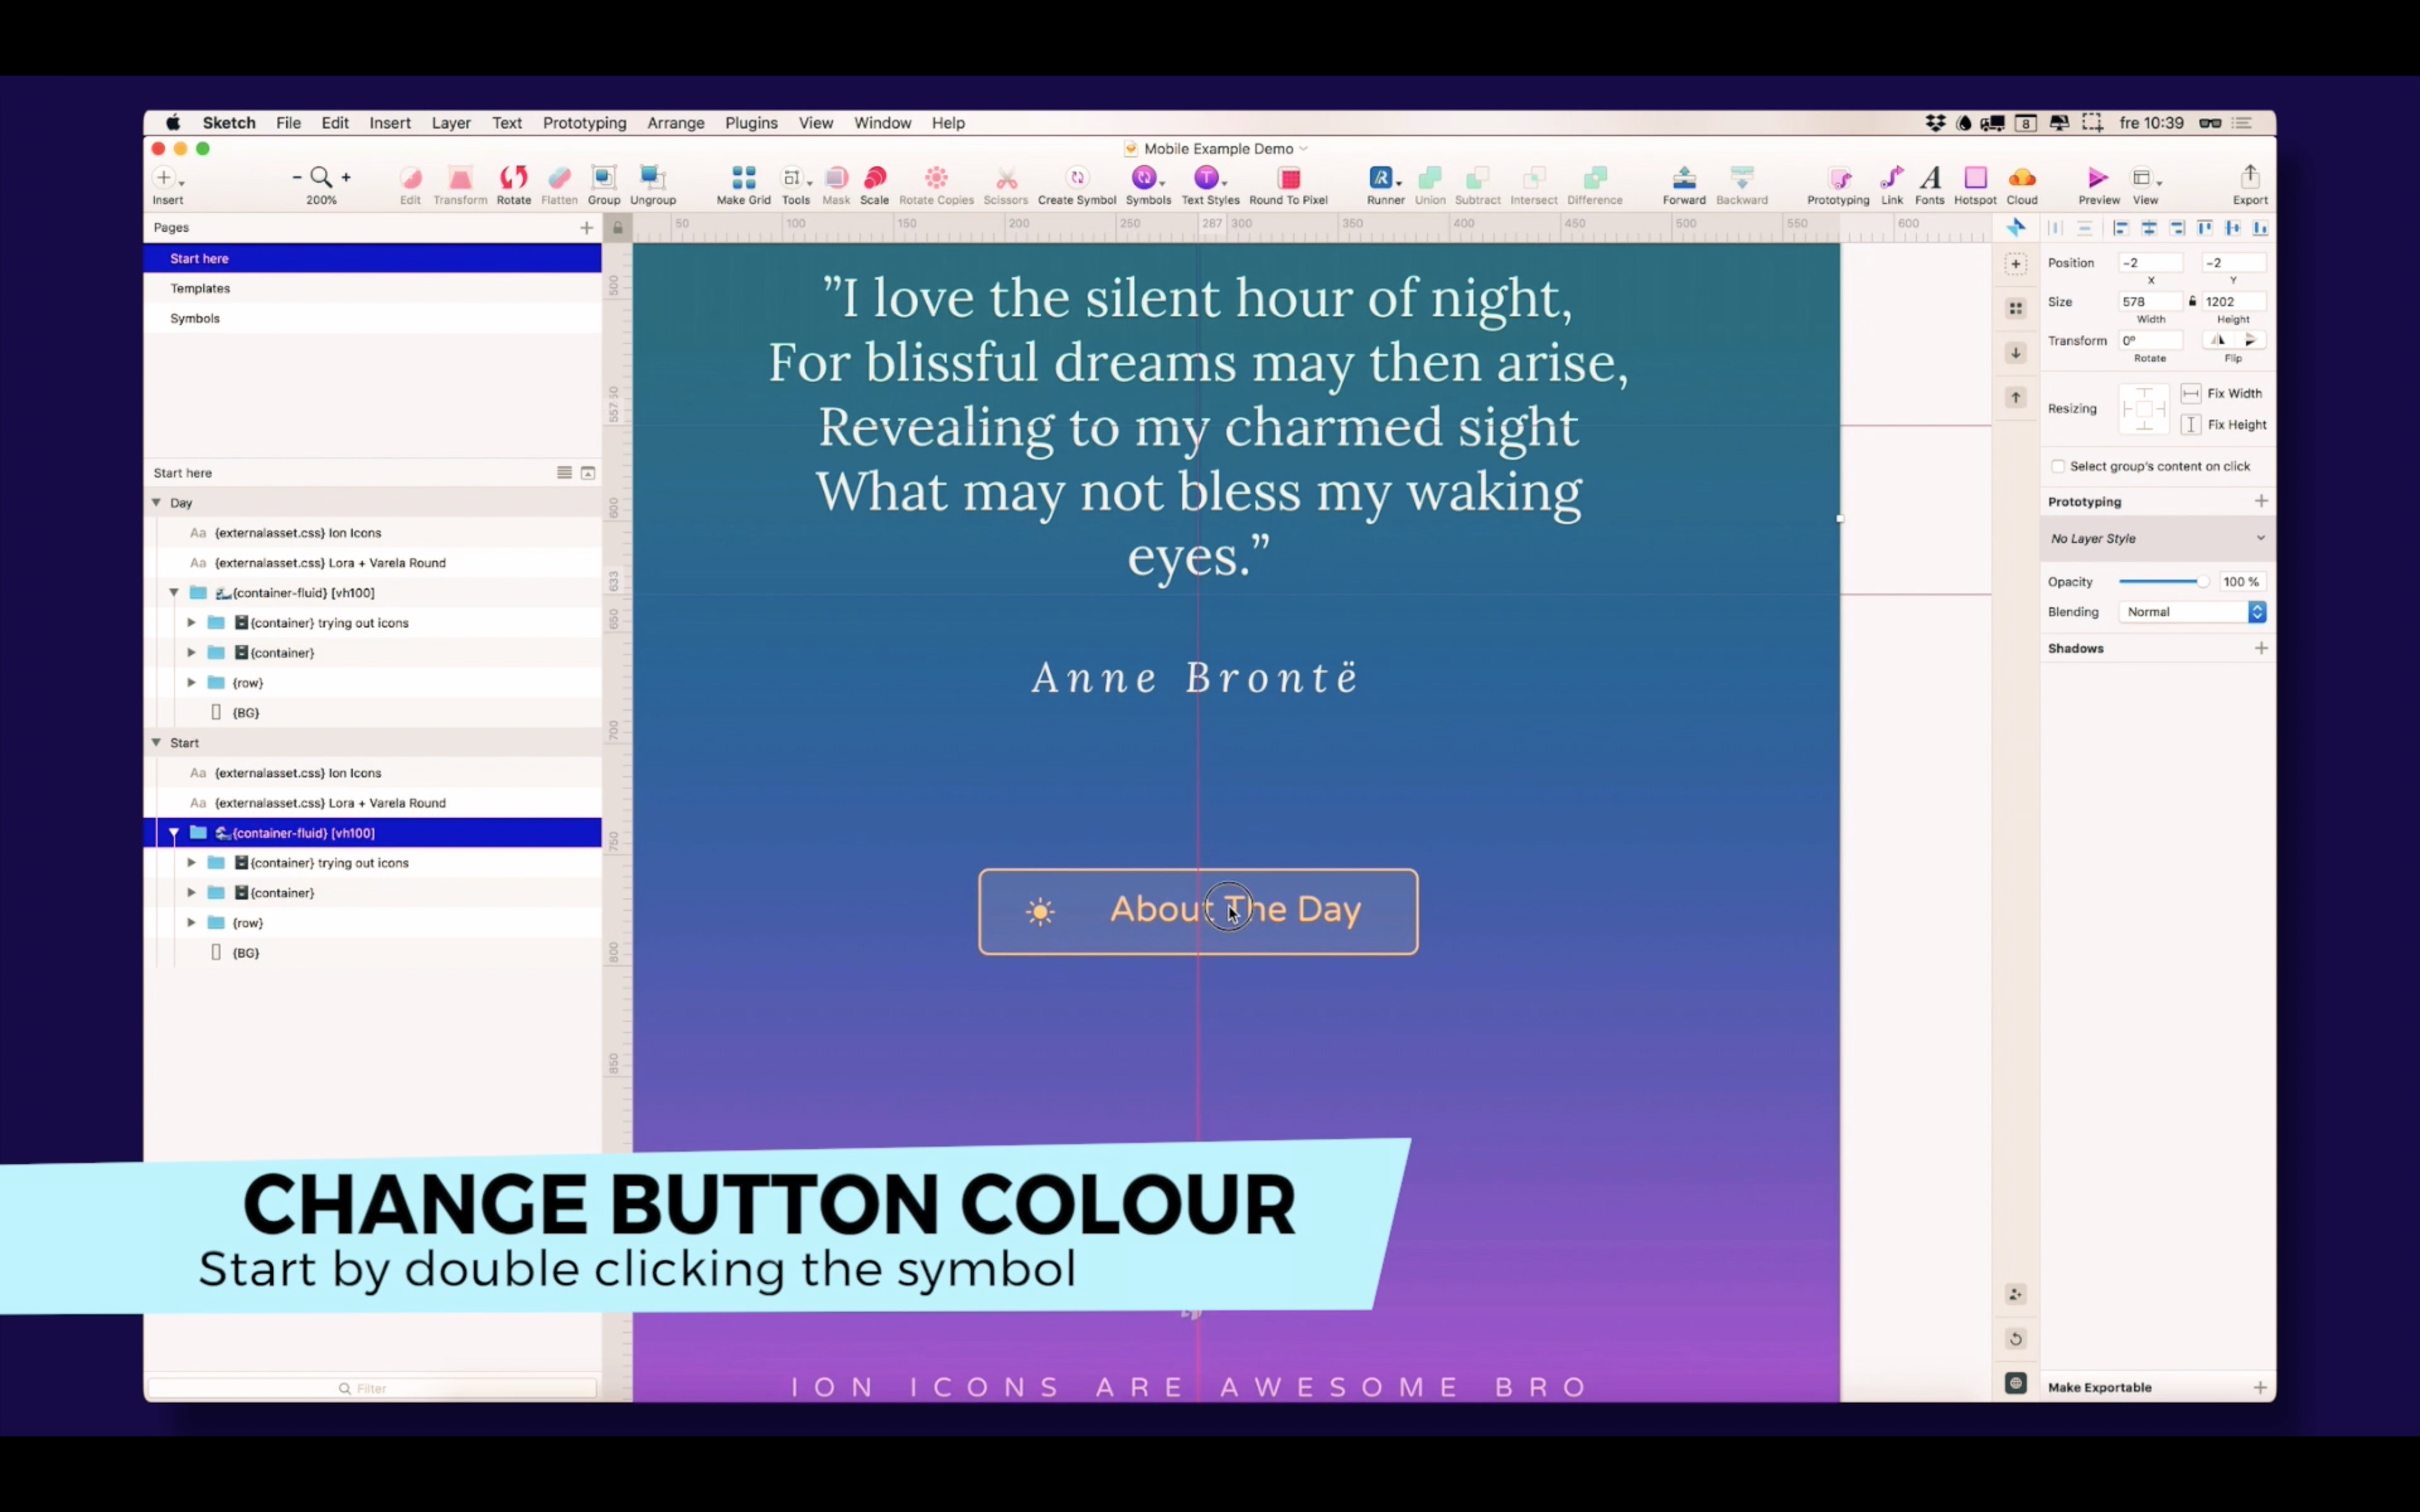Image resolution: width=2420 pixels, height=1512 pixels.
Task: Collapse the Day artboard
Action: coord(156,502)
